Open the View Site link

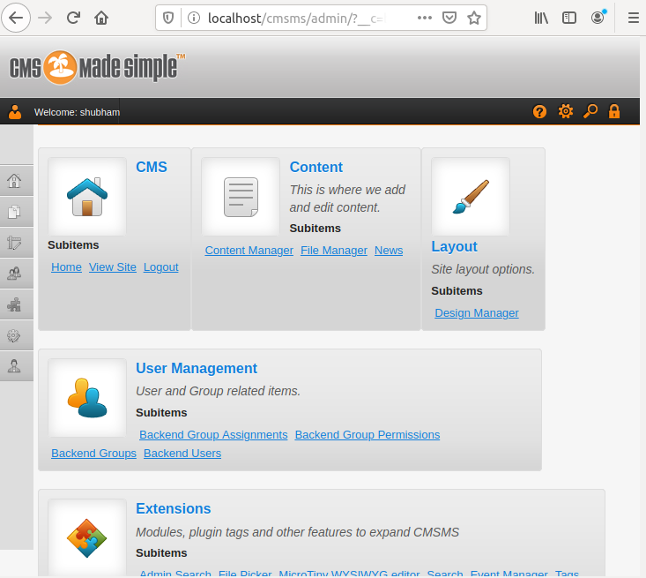coord(113,266)
